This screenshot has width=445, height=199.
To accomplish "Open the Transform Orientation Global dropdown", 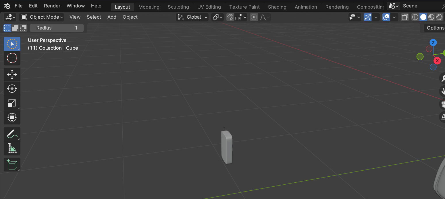I will (192, 17).
